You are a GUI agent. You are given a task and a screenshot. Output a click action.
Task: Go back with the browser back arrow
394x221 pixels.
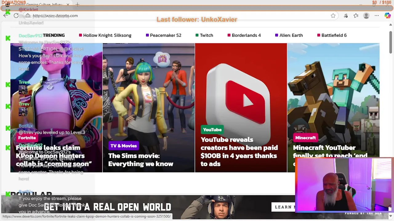[x=6, y=16]
